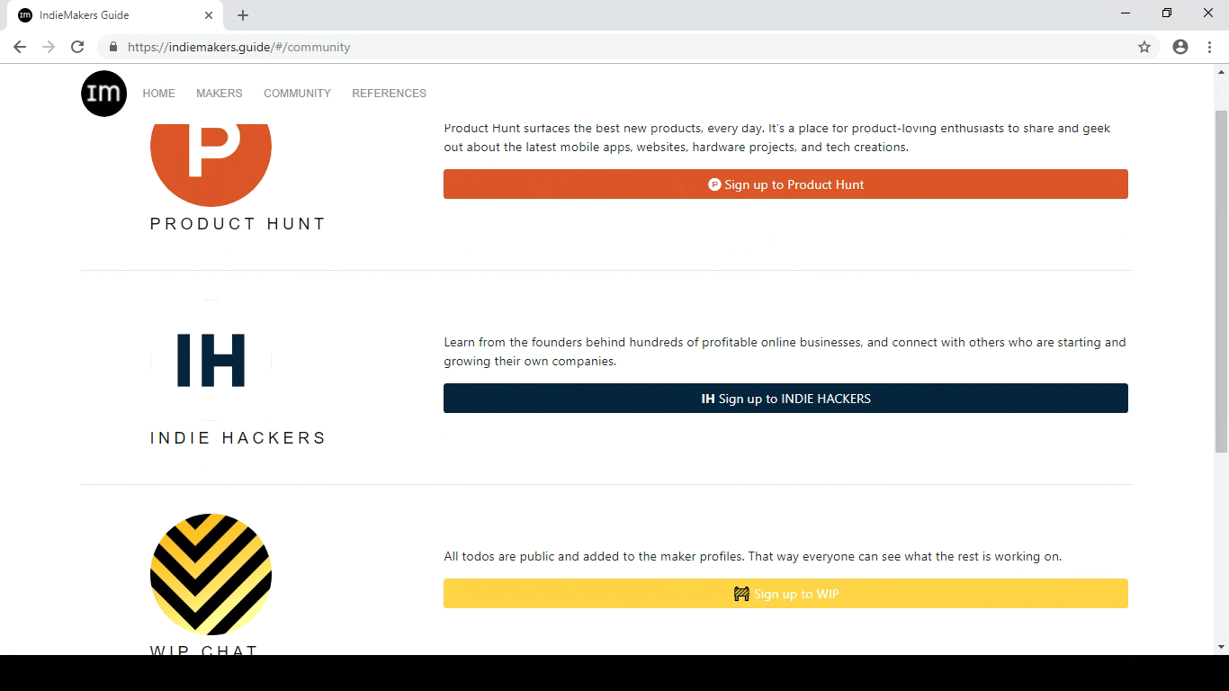Click the IM site logo

pos(103,94)
